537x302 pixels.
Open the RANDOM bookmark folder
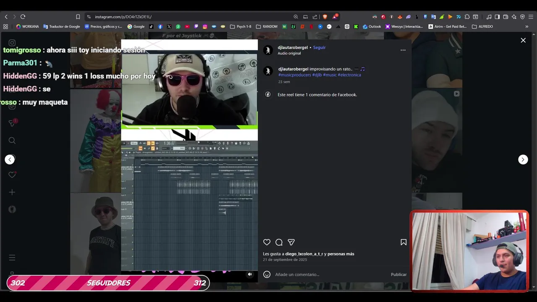coord(267,26)
